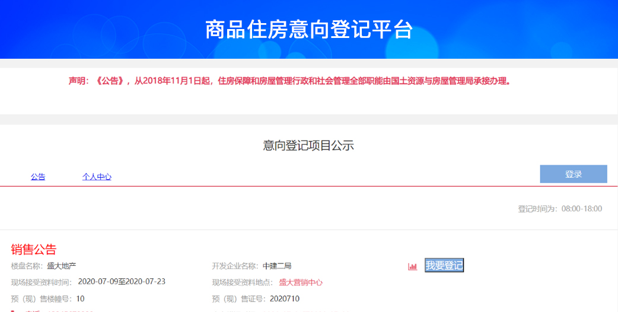
Task: Click the 商品住房意向登记平台 page title
Action: 308,30
